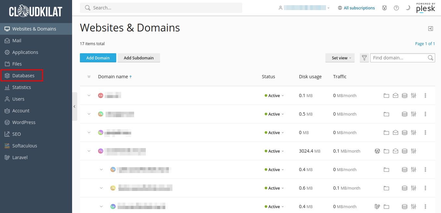Open databases icon in CK domain row
The width and height of the screenshot is (441, 213).
tap(404, 114)
